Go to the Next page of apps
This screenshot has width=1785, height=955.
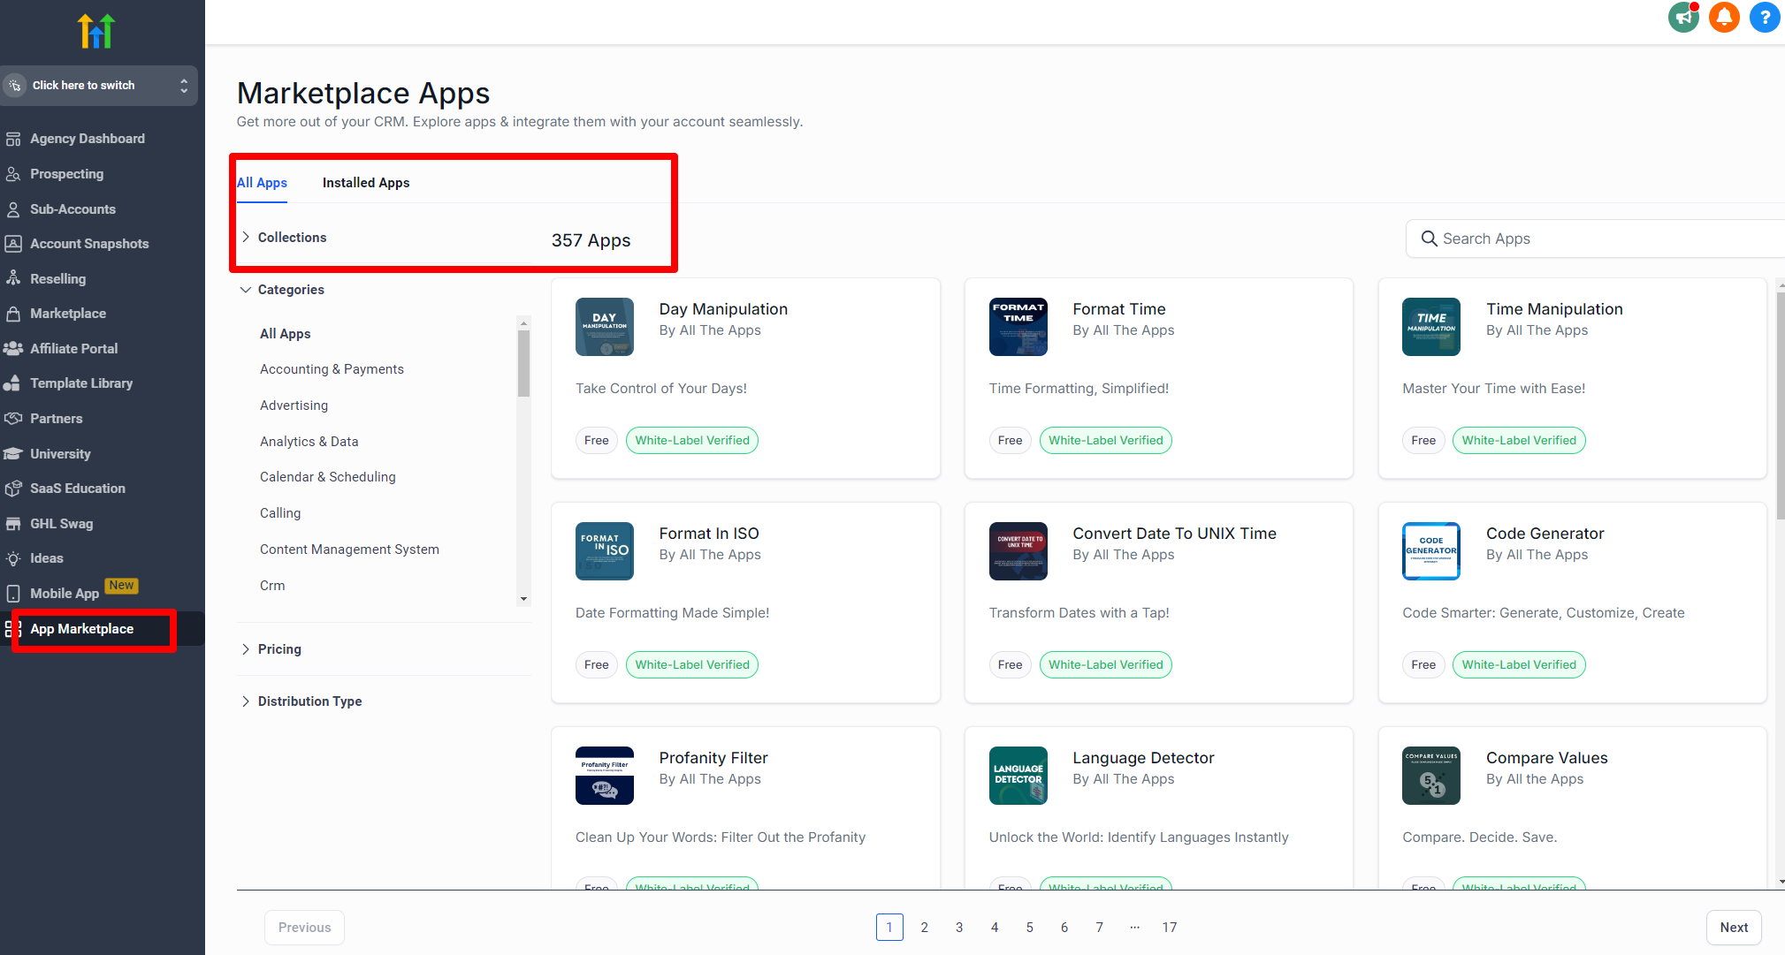pos(1733,927)
